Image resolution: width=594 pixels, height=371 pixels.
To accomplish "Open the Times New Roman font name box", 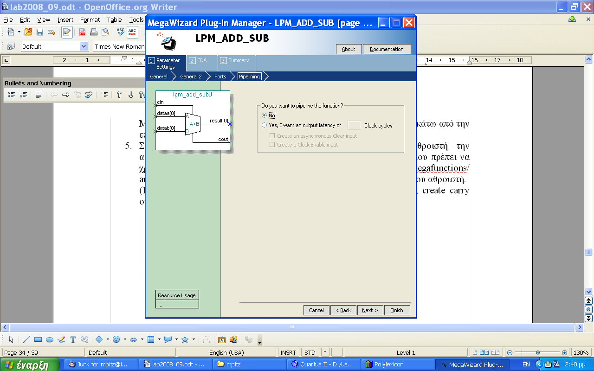I will click(x=119, y=46).
